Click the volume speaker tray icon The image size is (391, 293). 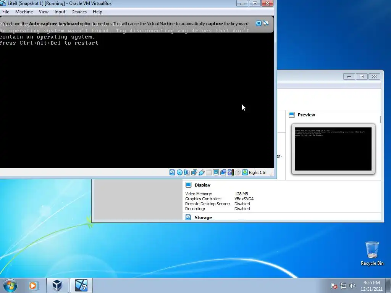point(352,286)
